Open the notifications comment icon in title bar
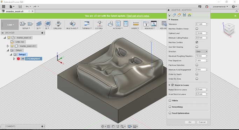The height and width of the screenshot is (130, 239). click(200, 7)
